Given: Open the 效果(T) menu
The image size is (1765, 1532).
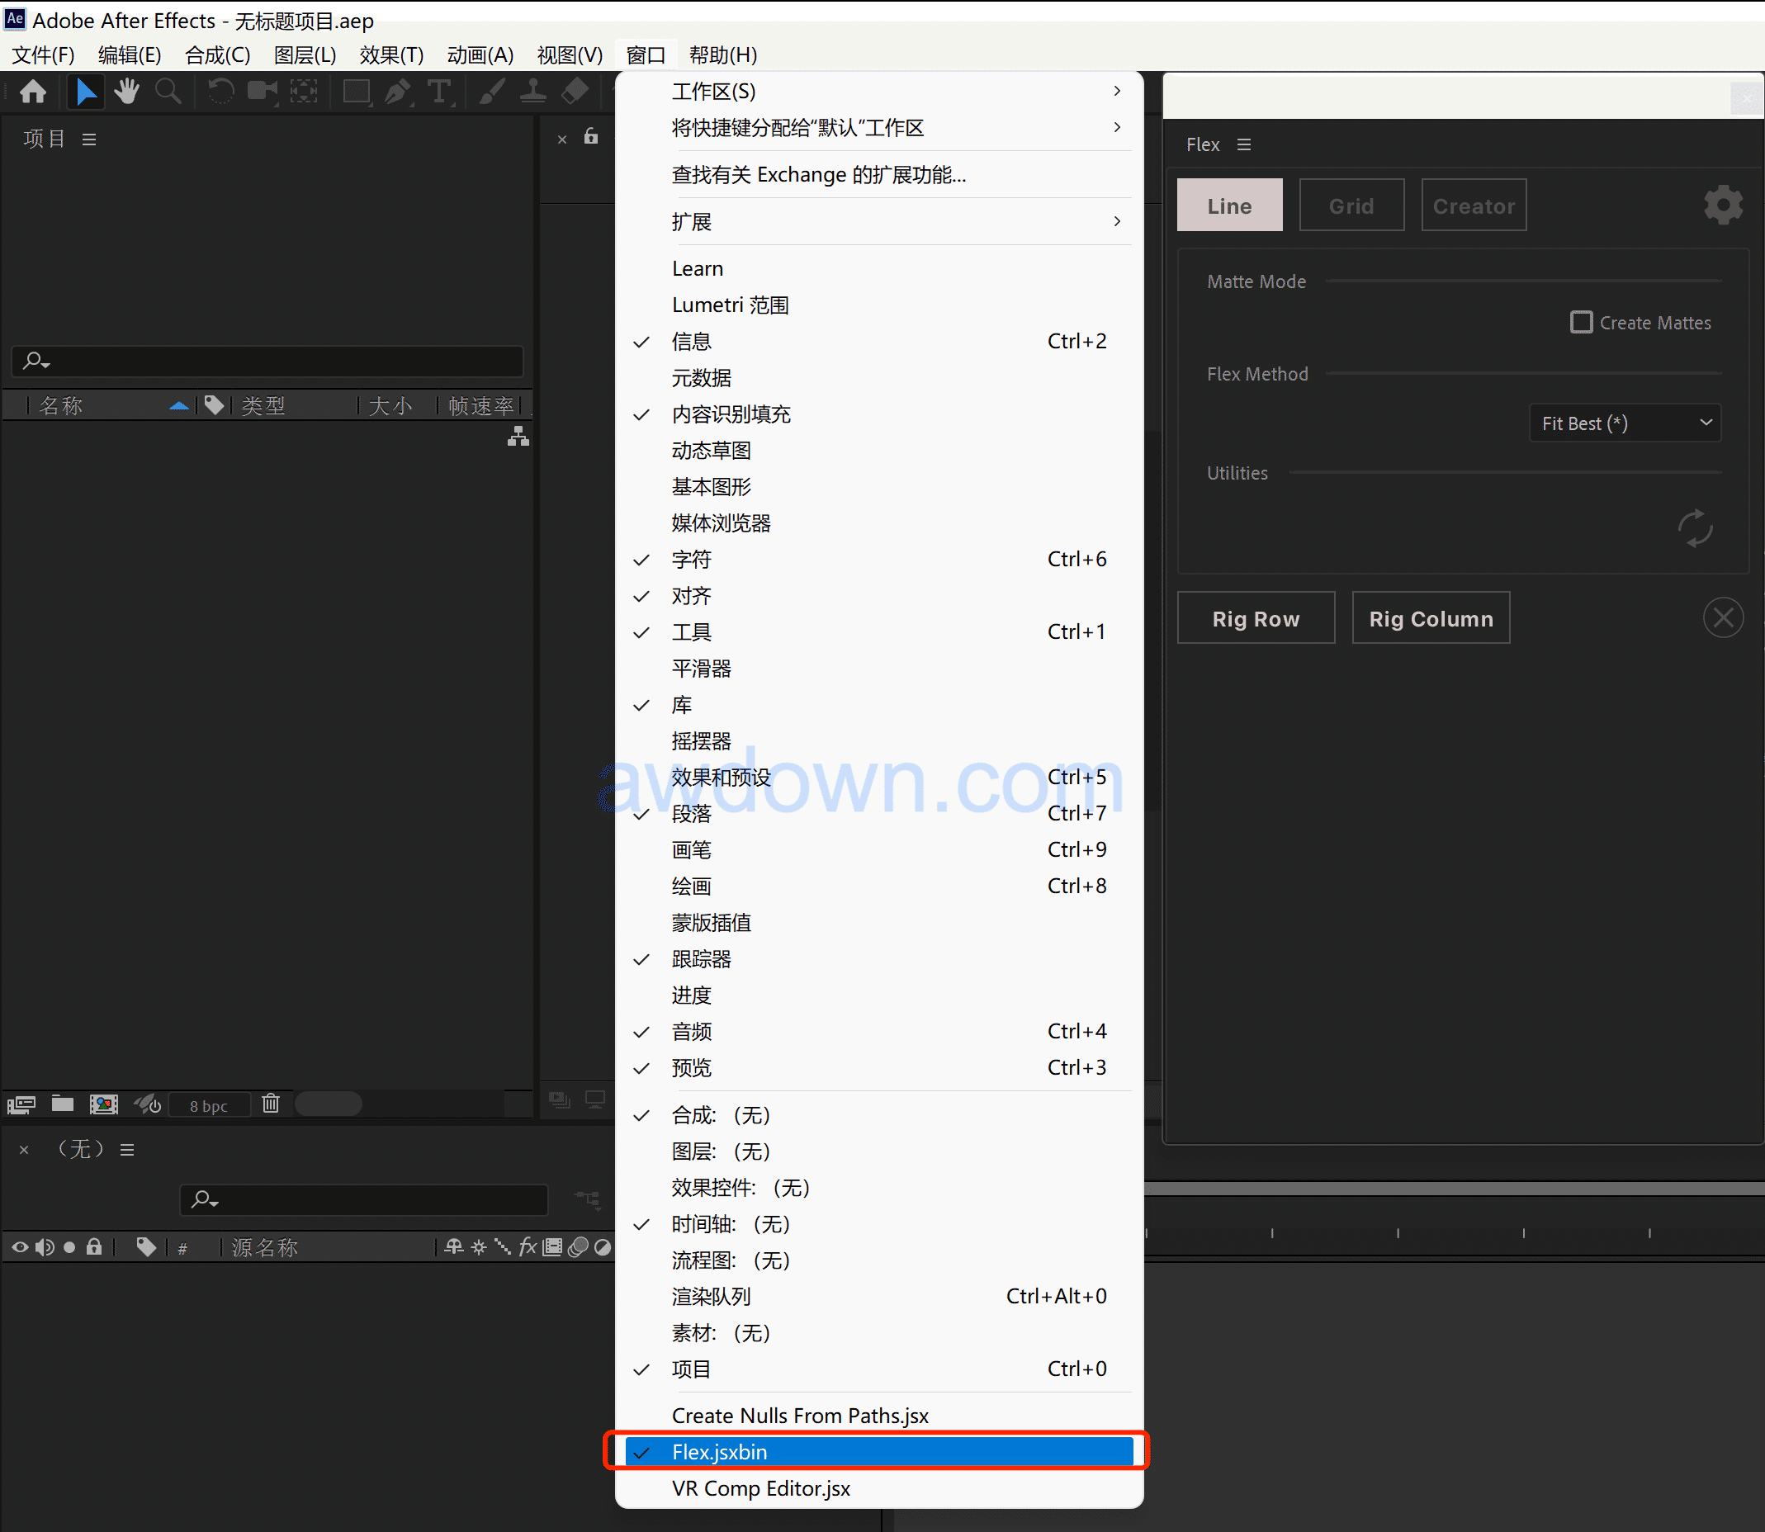Looking at the screenshot, I should tap(390, 54).
